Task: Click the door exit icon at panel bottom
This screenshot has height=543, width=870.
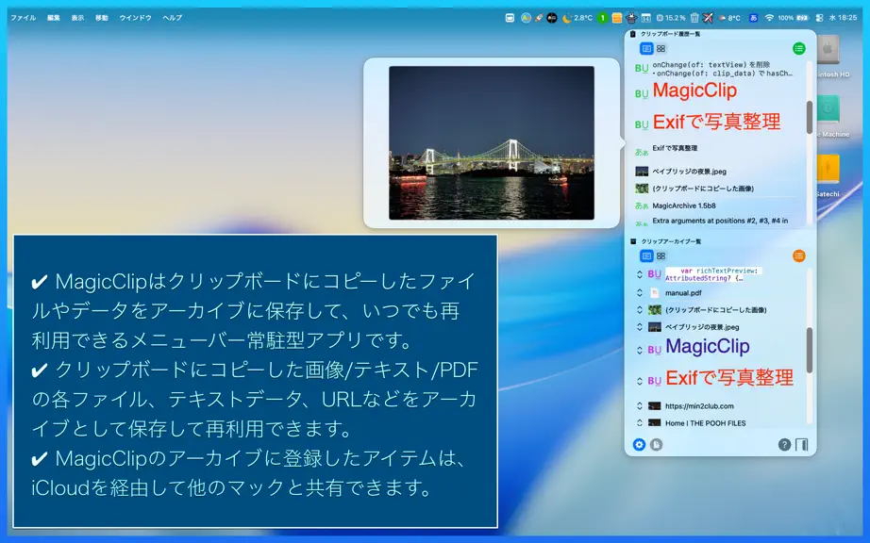Action: tap(802, 444)
